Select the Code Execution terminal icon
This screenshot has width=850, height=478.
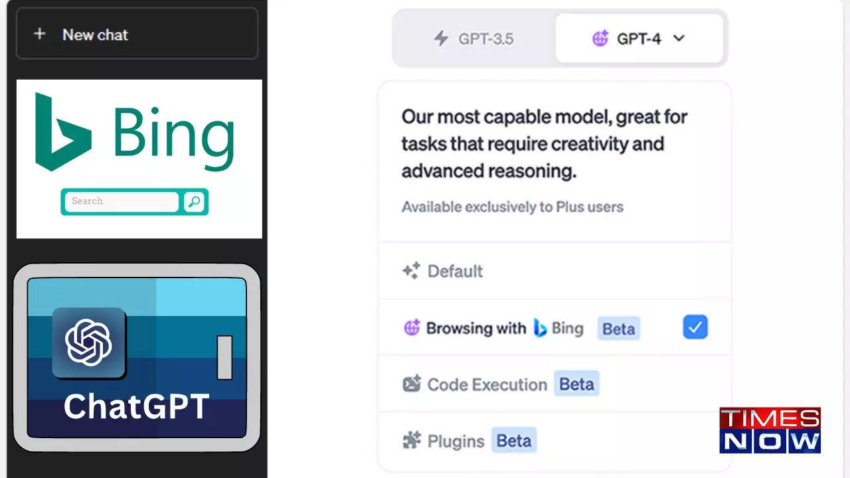pos(410,384)
